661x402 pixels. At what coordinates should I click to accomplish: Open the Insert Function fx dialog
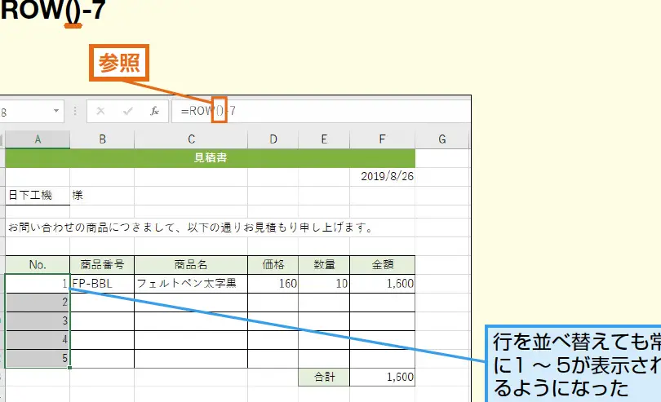(x=154, y=111)
